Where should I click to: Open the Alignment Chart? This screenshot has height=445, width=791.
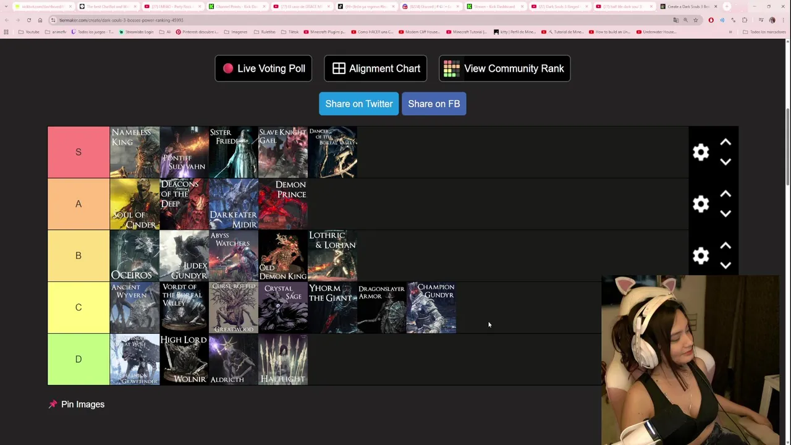(376, 69)
